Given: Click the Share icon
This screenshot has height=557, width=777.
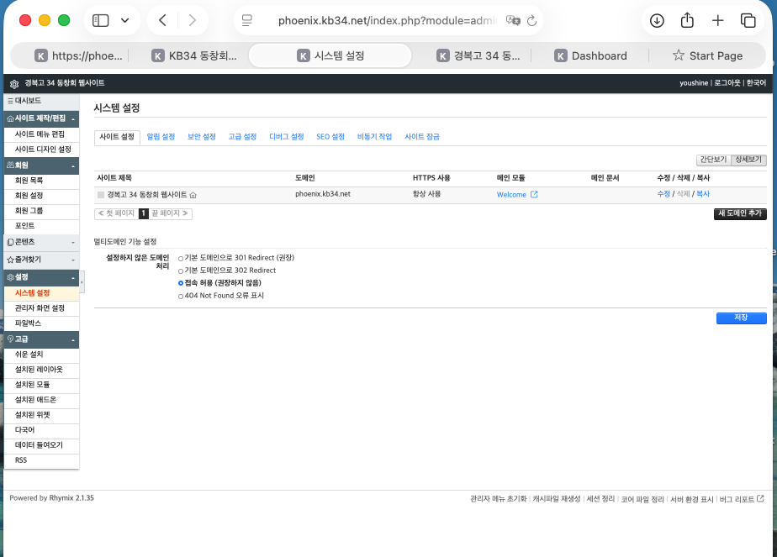Looking at the screenshot, I should point(687,20).
